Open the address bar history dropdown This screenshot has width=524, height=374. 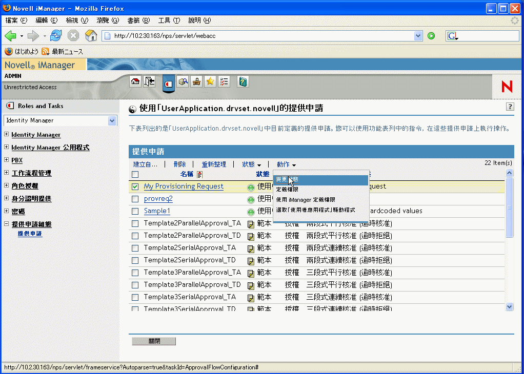pyautogui.click(x=418, y=36)
